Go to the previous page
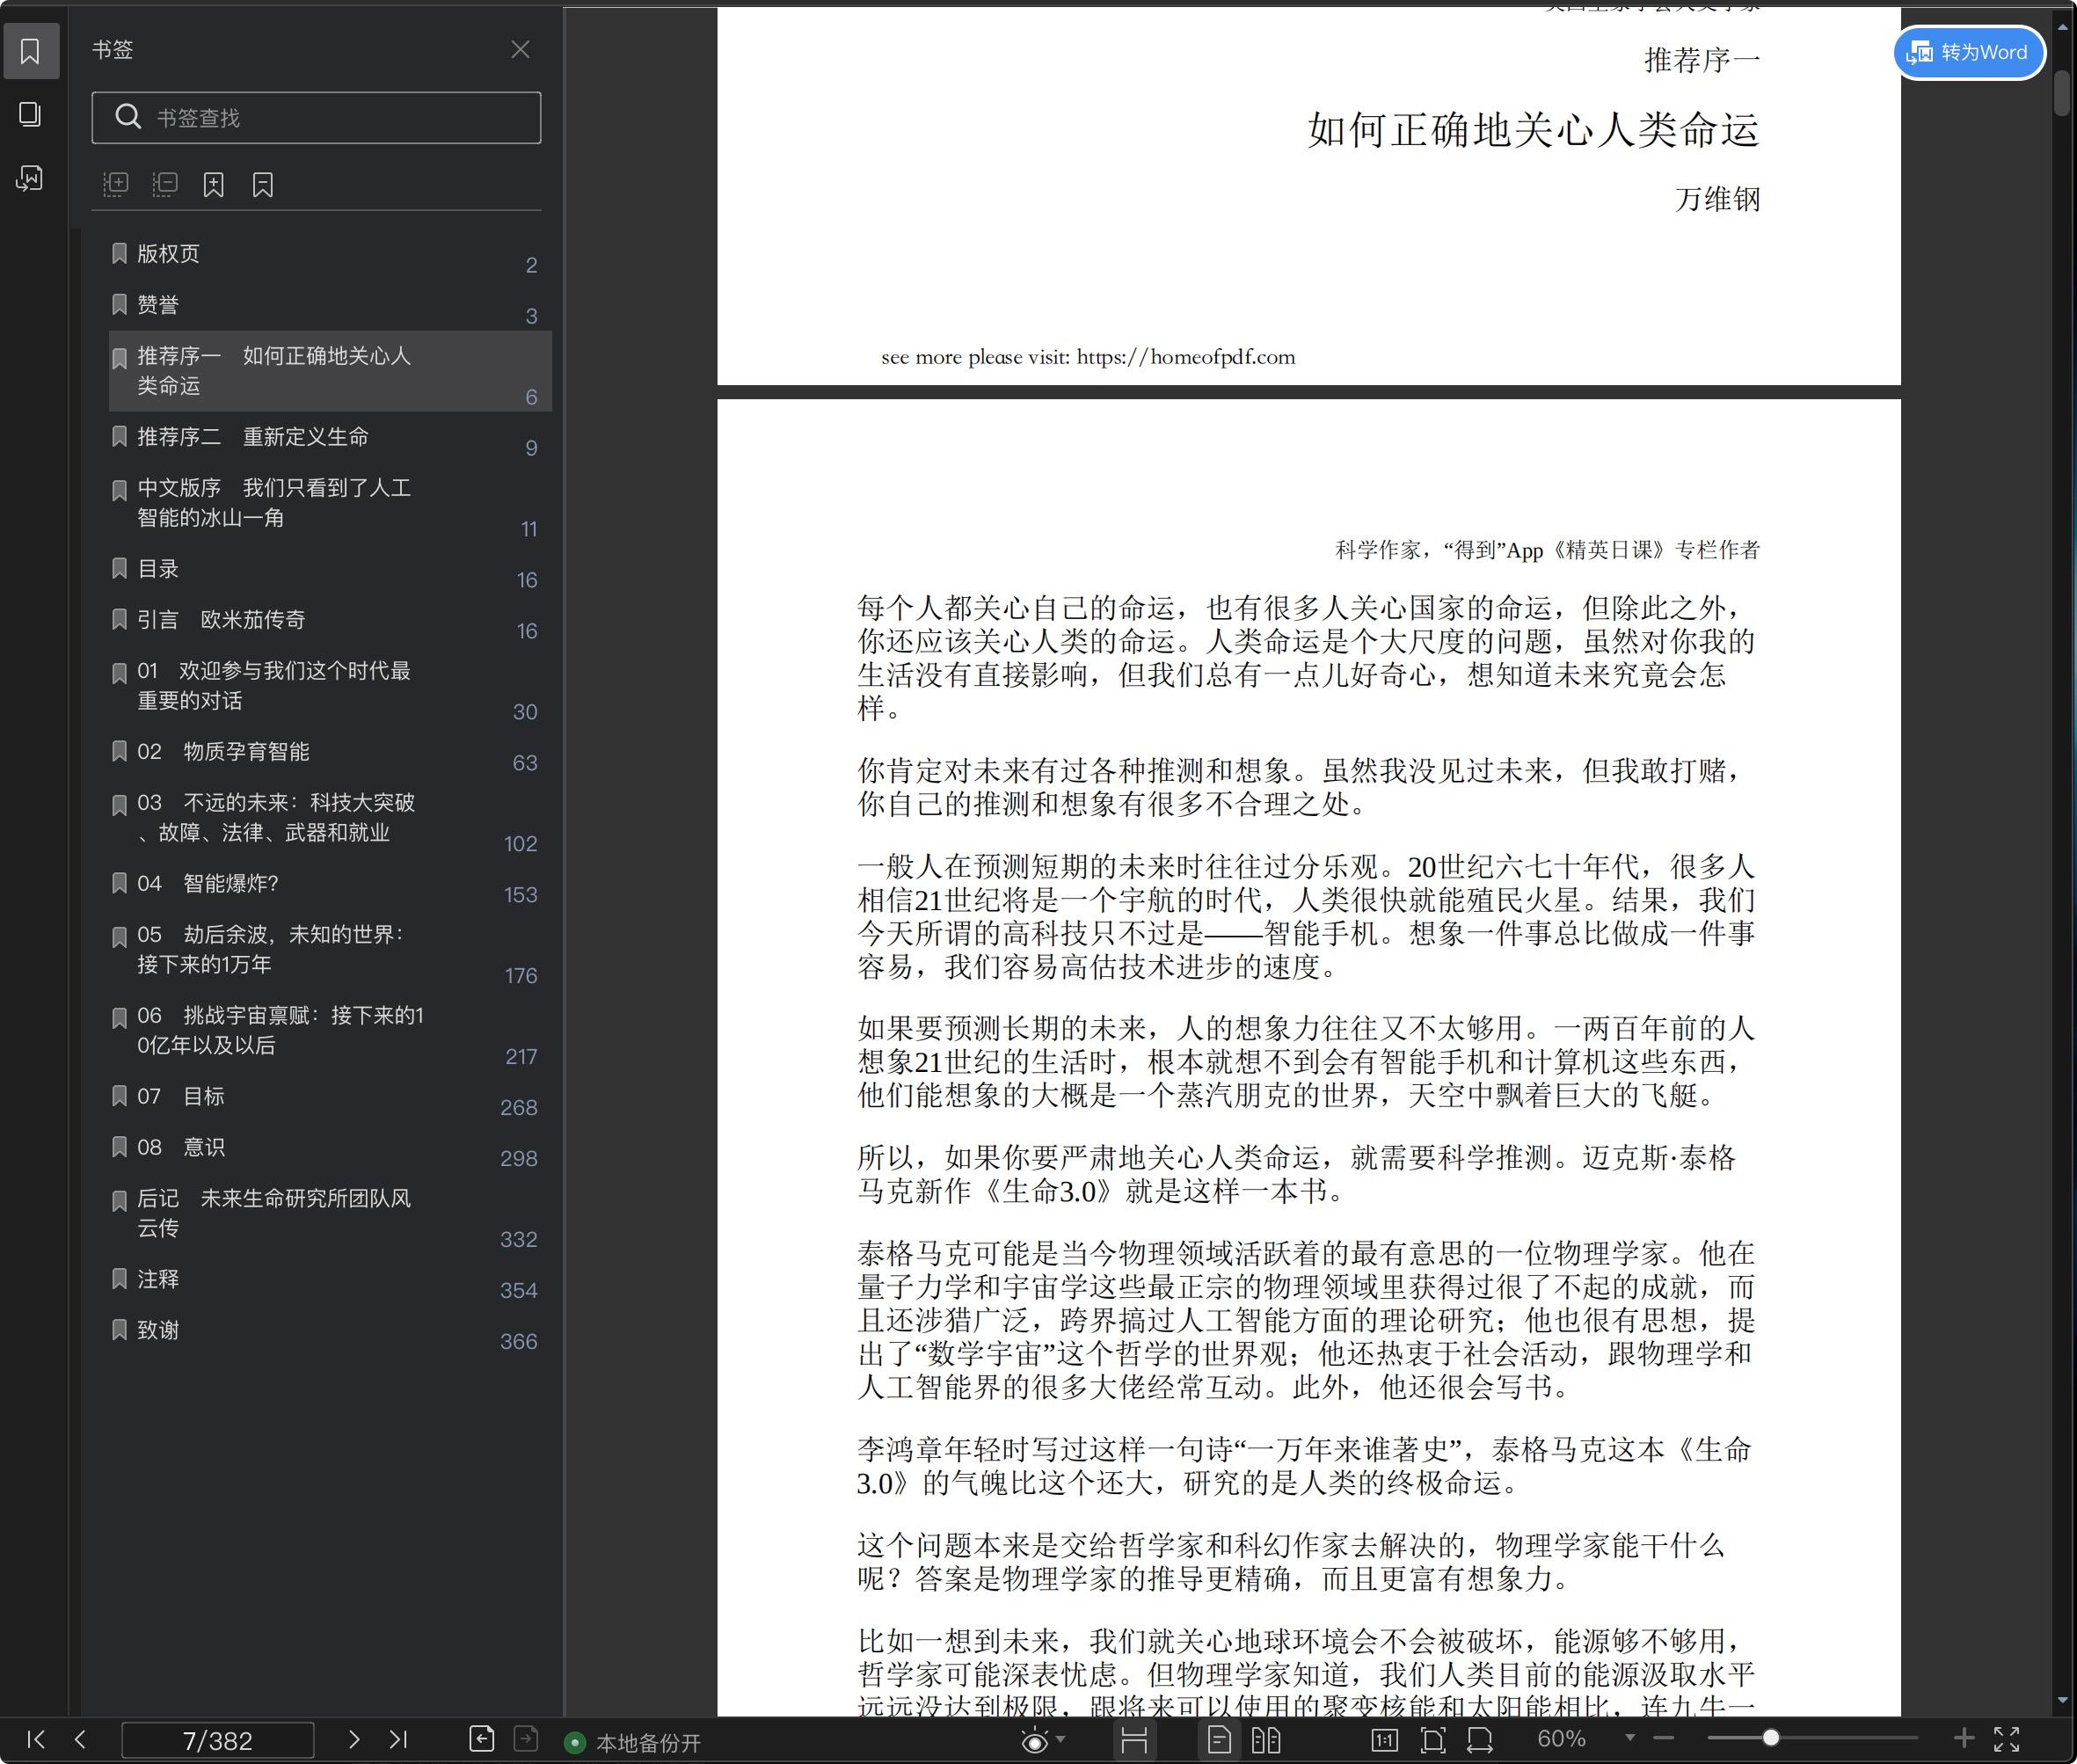 click(x=80, y=1739)
